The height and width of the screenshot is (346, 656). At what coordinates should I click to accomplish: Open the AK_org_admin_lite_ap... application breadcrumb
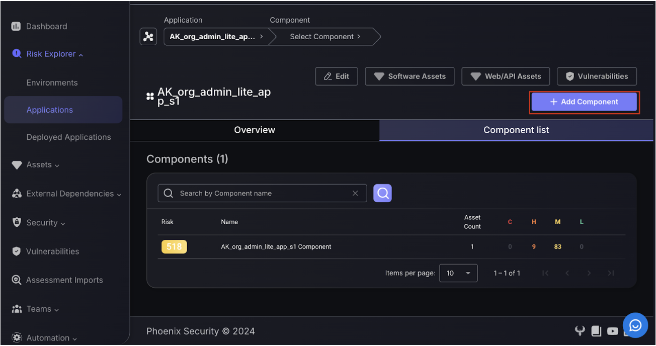[x=216, y=37]
